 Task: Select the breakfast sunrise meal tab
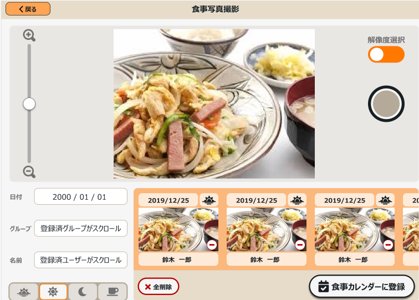point(24,292)
